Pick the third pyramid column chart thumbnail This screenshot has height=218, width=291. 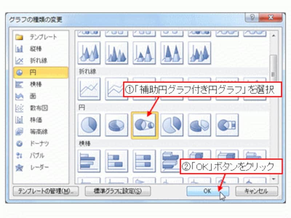[x=144, y=53]
